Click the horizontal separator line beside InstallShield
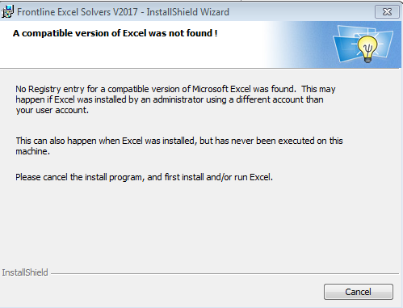This screenshot has width=403, height=308. [225, 274]
